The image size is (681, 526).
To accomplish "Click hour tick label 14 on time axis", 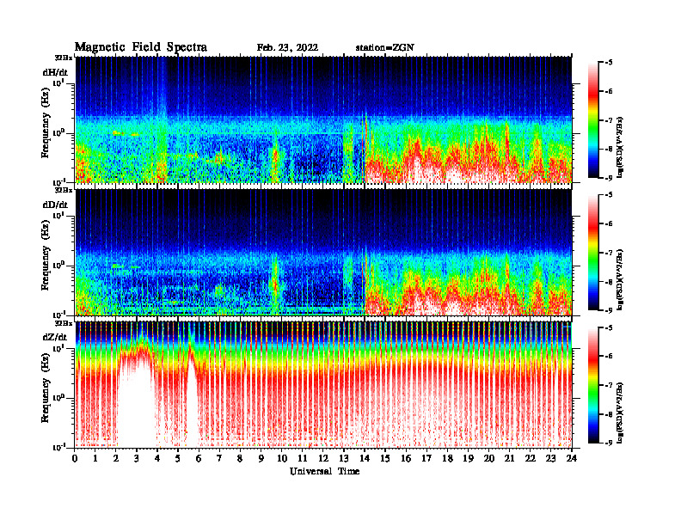I will (x=365, y=459).
